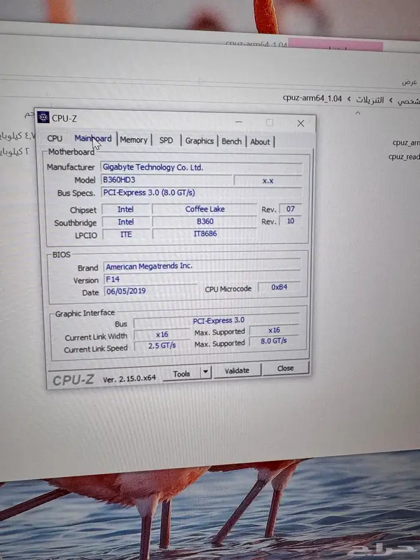Click the Southbridge vendor field Intel
This screenshot has width=420, height=560.
[126, 222]
